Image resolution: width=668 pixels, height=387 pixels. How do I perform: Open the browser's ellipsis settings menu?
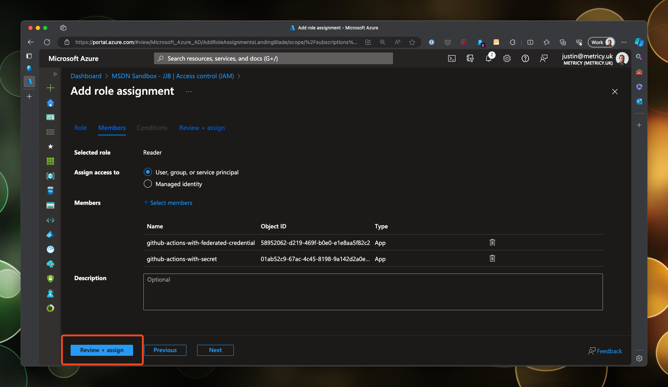[624, 42]
